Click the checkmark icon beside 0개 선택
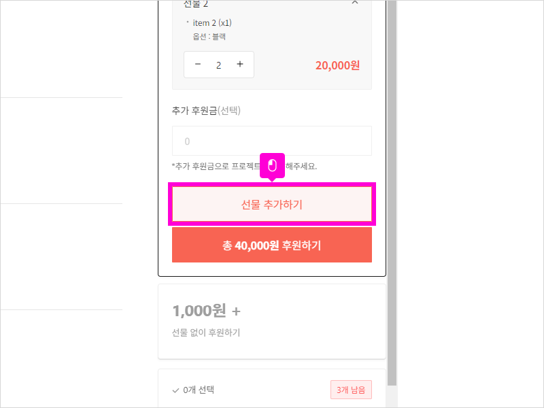 176,390
